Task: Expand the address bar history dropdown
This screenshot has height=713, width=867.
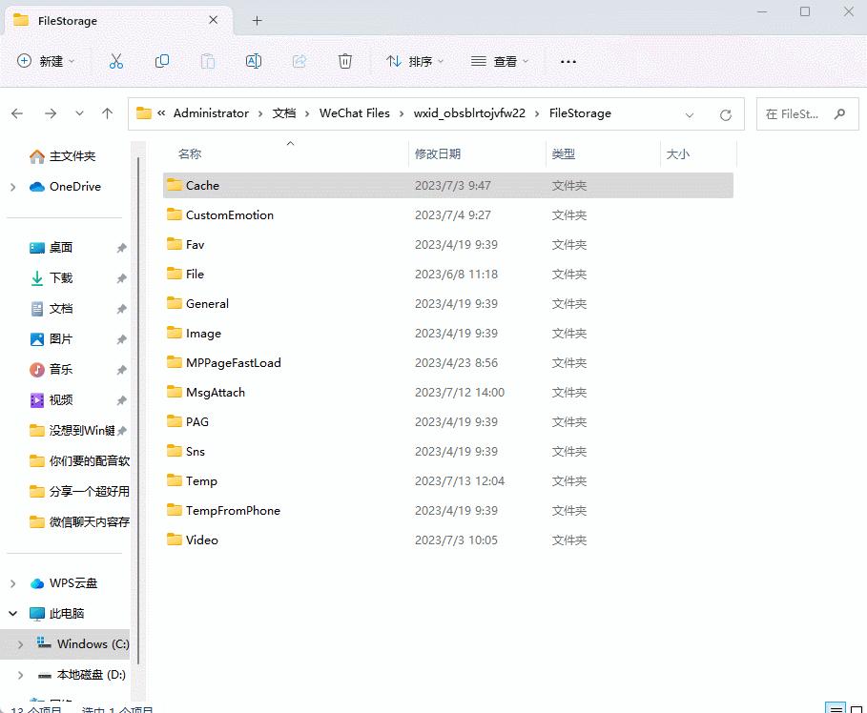Action: click(690, 114)
